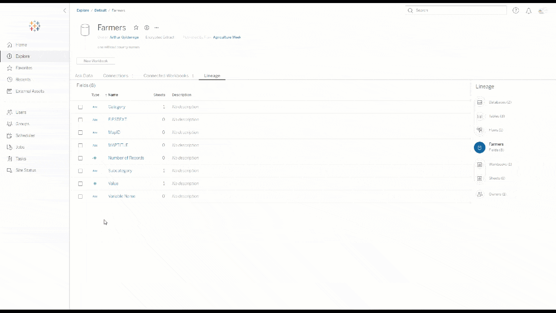Open the info details icon beside Farmers
This screenshot has height=313, width=556.
tap(147, 28)
